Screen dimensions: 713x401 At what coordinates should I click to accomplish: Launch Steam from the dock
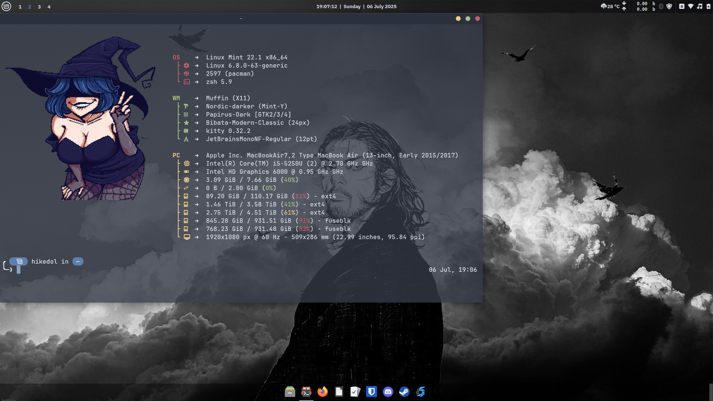[404, 392]
